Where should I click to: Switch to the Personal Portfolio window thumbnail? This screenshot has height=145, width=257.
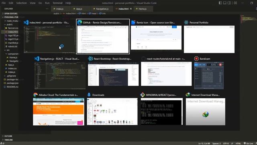click(209, 39)
